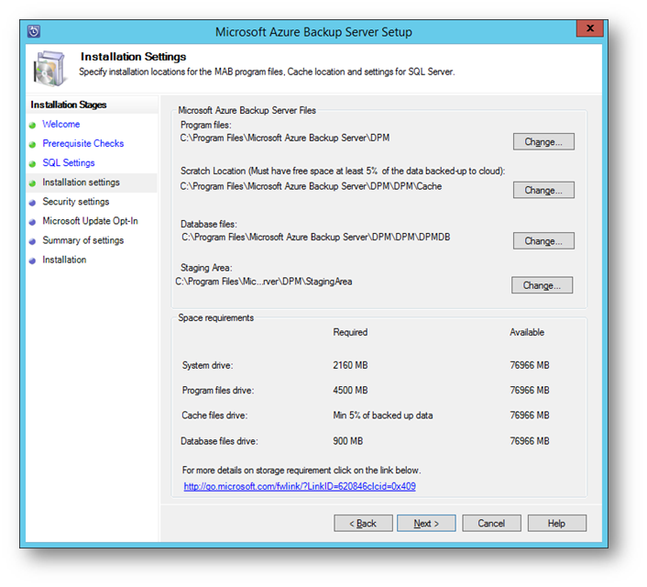Click the System drive available 76966 MB value

click(x=530, y=365)
